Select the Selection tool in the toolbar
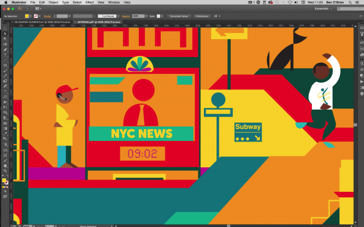The height and width of the screenshot is (227, 364). (x=5, y=29)
